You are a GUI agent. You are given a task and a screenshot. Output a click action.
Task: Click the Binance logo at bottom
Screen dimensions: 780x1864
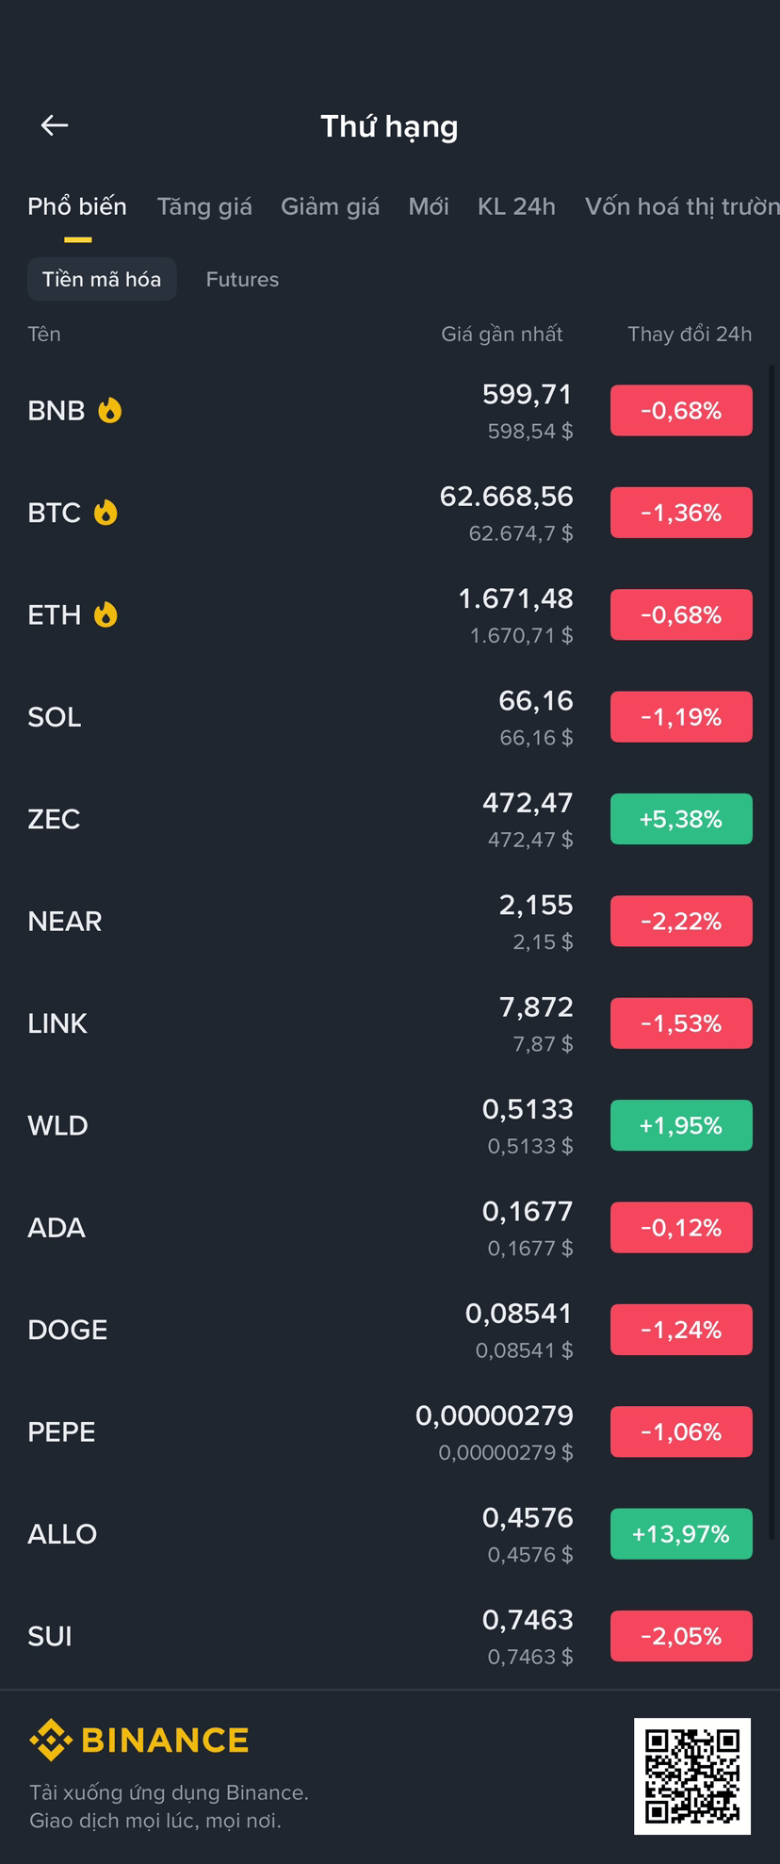[139, 1740]
